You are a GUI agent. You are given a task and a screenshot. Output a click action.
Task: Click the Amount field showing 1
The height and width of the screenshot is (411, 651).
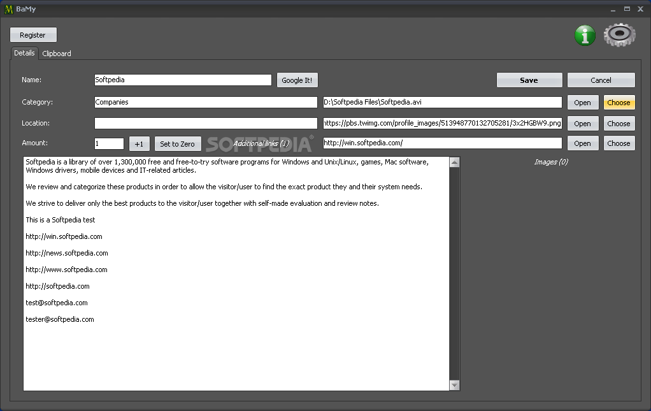(109, 143)
